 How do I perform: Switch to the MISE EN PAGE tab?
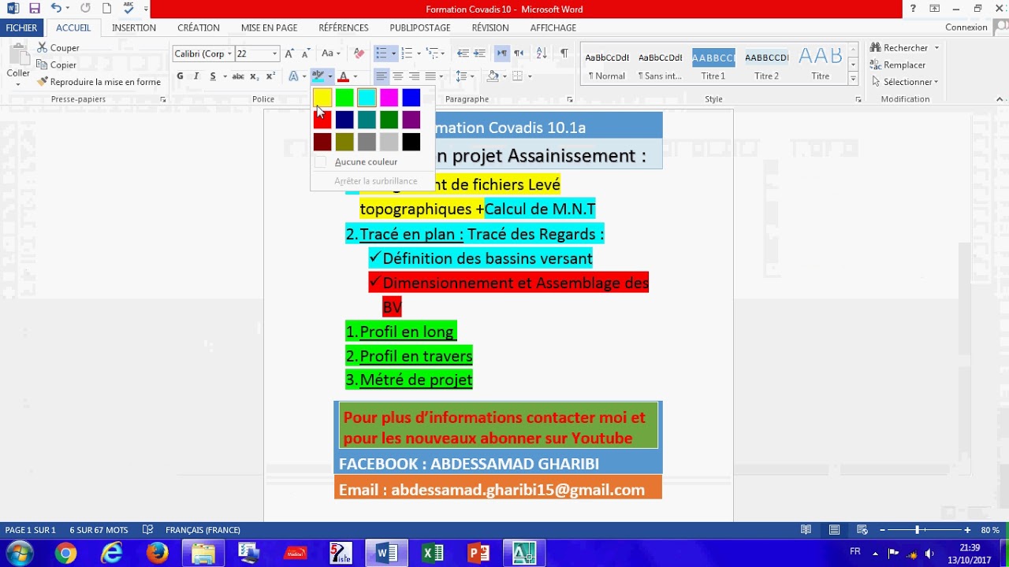(269, 28)
